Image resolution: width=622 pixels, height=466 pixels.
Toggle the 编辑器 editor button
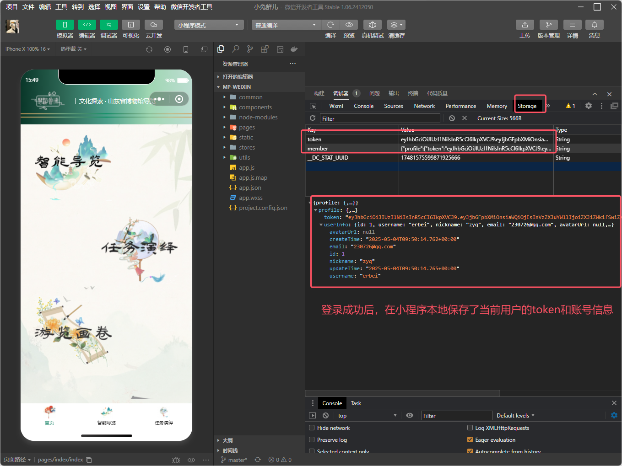(87, 25)
